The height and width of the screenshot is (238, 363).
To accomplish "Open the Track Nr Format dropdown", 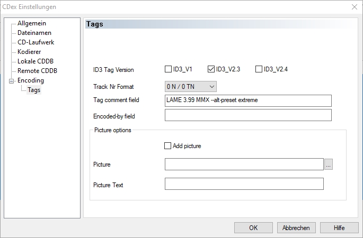I will (x=191, y=86).
